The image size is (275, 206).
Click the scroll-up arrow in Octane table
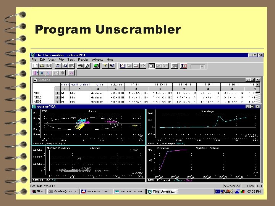257,84
